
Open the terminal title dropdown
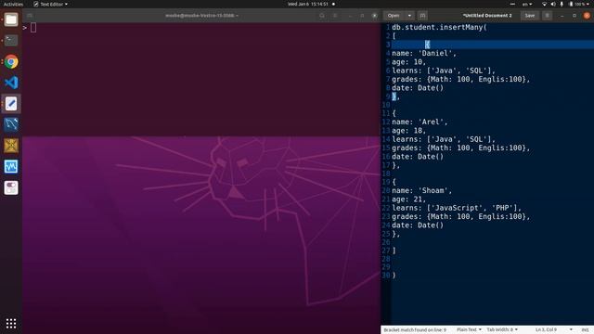pos(201,16)
